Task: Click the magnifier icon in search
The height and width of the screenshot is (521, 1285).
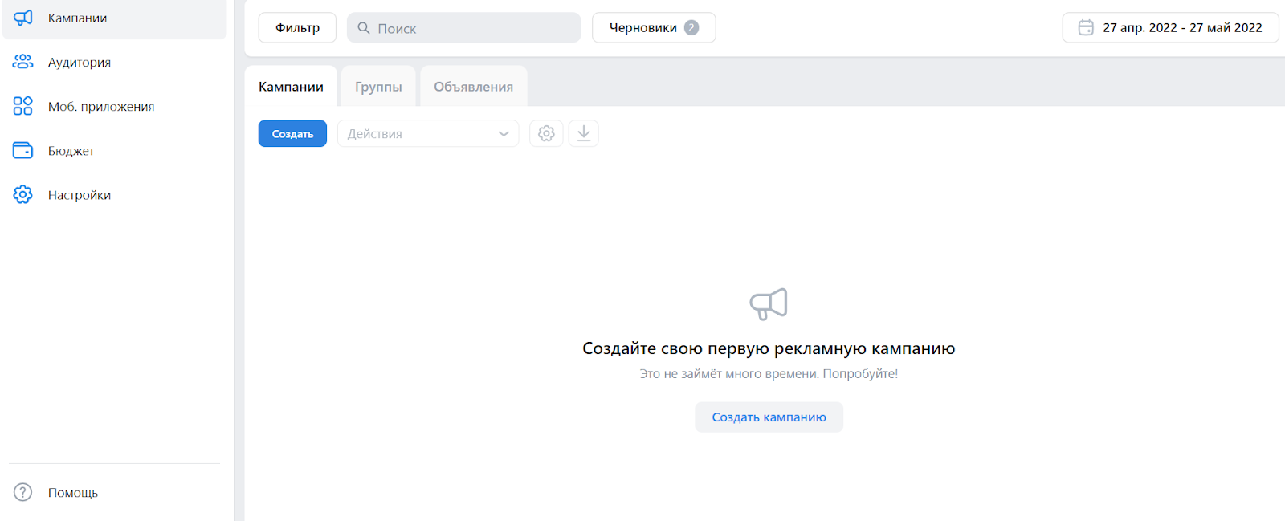Action: [364, 28]
